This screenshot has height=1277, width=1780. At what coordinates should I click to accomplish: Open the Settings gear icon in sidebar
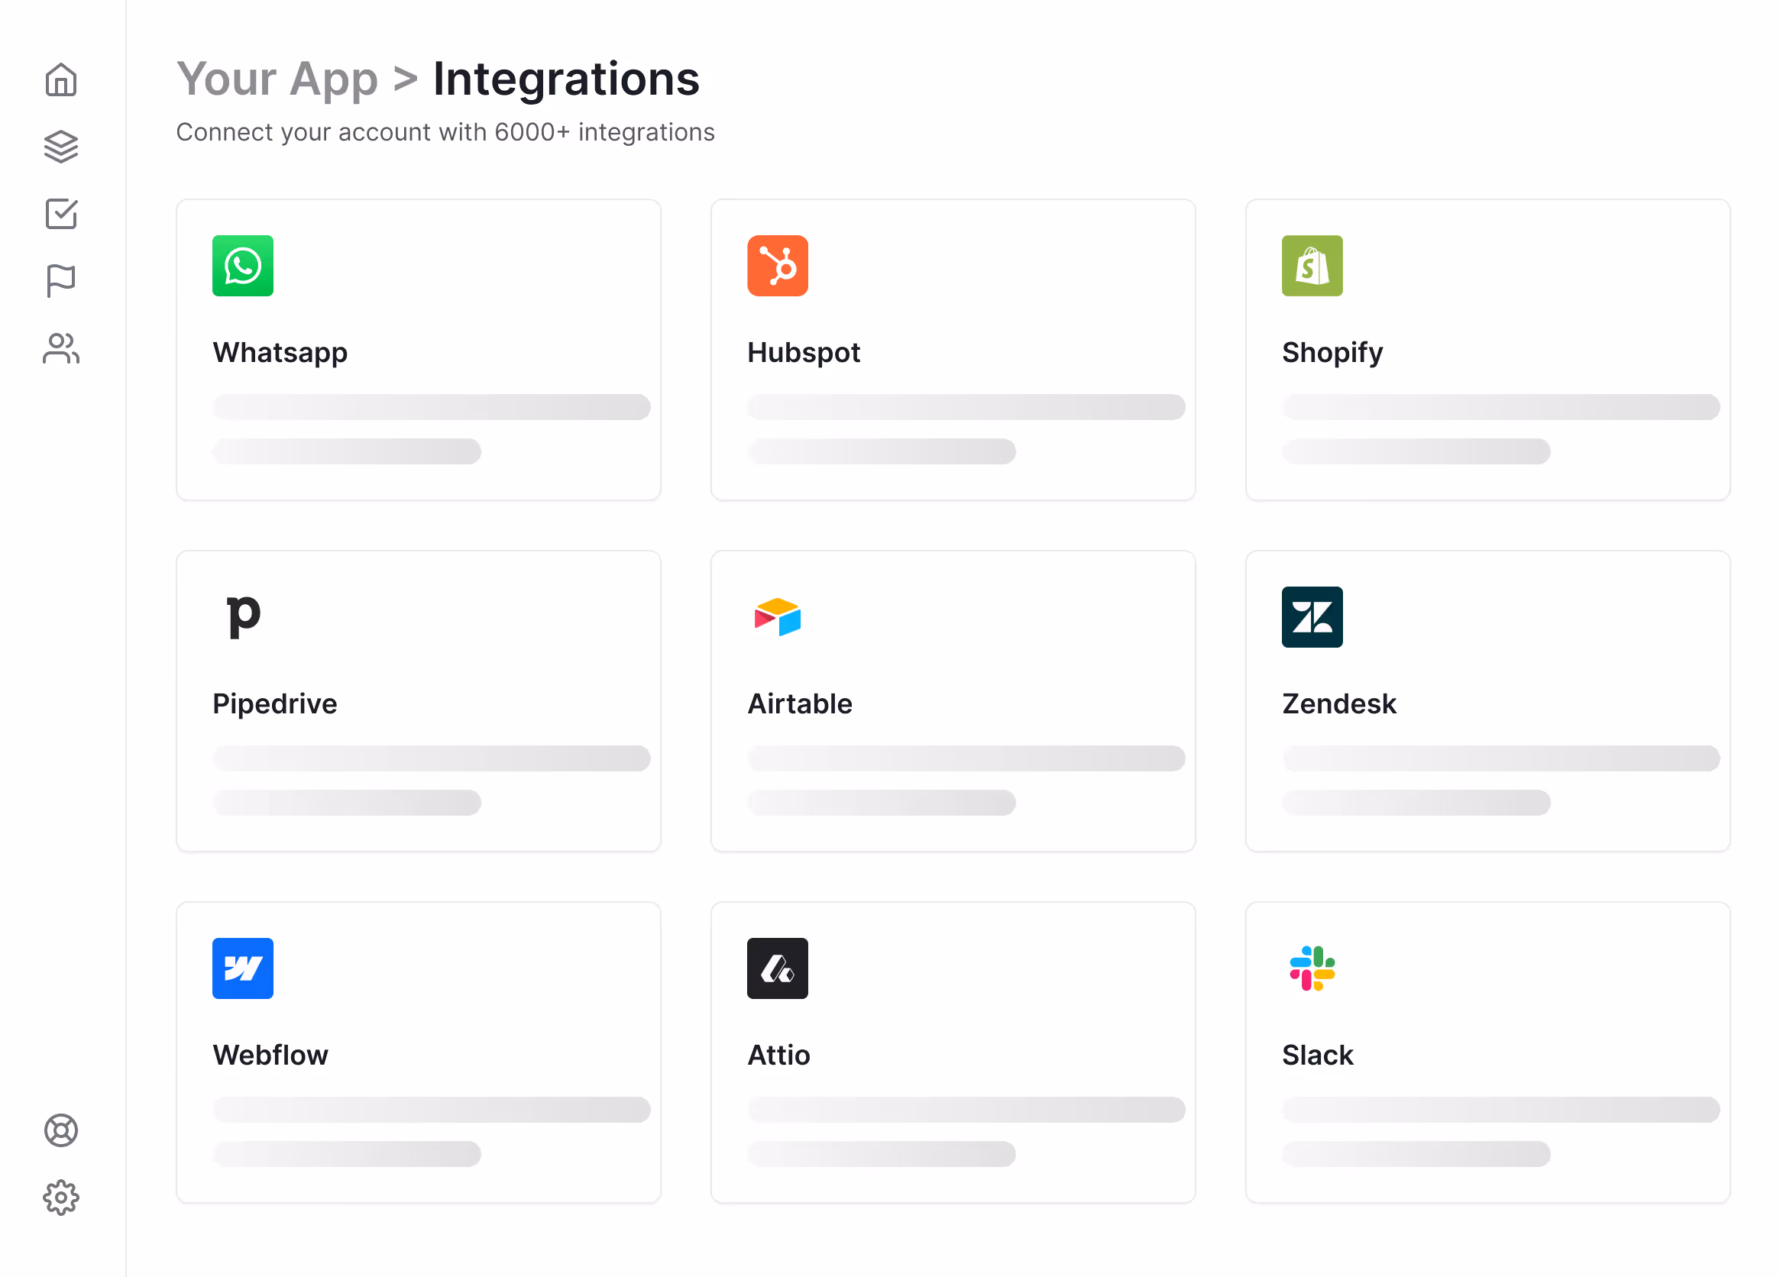(x=61, y=1198)
